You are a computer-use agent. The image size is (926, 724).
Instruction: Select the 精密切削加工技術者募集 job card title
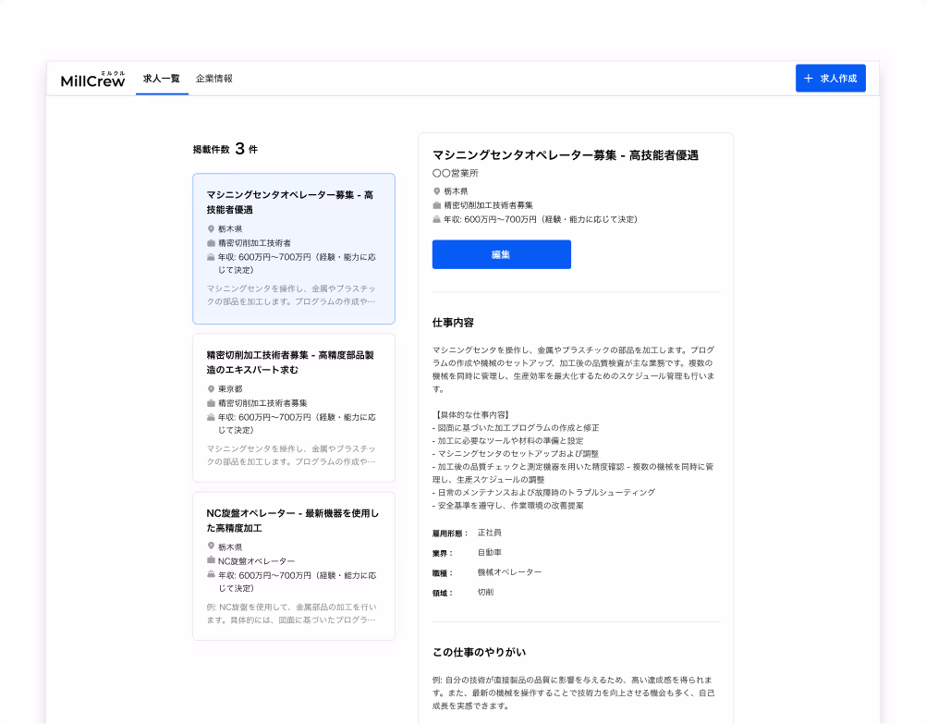pos(290,362)
